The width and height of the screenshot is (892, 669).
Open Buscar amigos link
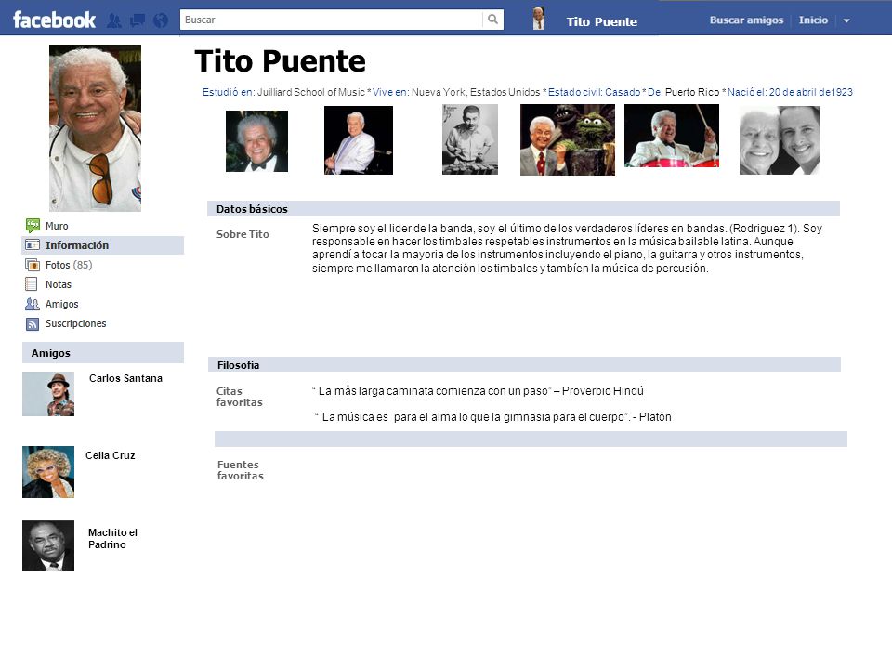point(746,20)
